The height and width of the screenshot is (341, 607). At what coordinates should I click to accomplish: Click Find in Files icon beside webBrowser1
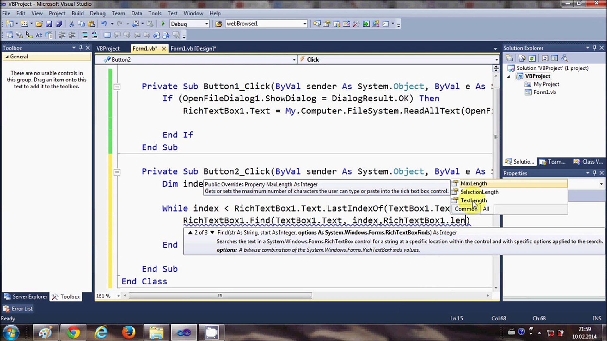click(218, 24)
